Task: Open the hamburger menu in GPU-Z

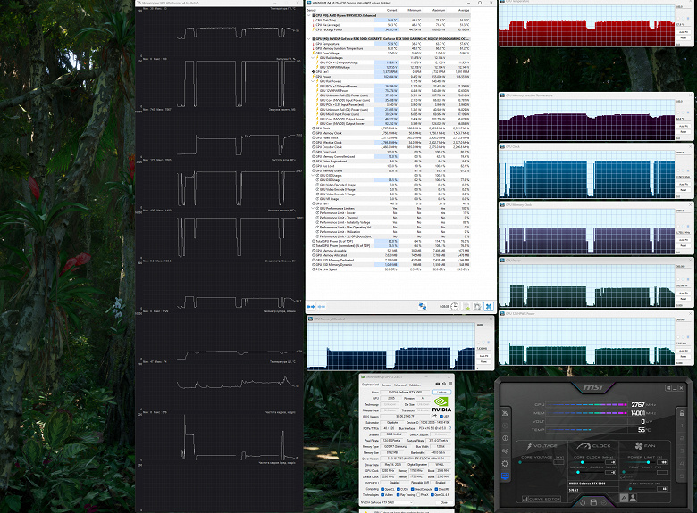Action: [x=450, y=384]
